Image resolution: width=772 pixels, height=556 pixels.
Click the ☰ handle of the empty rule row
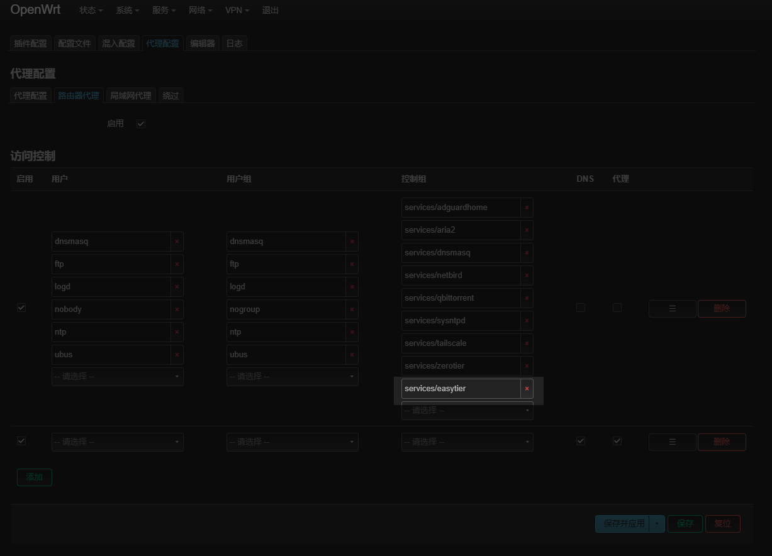[672, 442]
